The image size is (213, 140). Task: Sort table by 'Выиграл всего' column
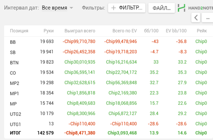click(x=80, y=31)
